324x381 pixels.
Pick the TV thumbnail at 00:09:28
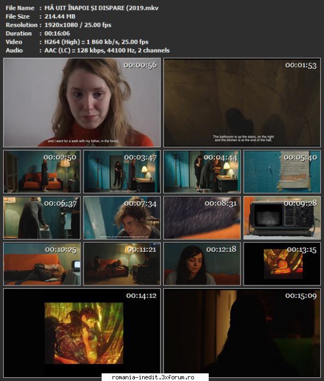click(282, 218)
